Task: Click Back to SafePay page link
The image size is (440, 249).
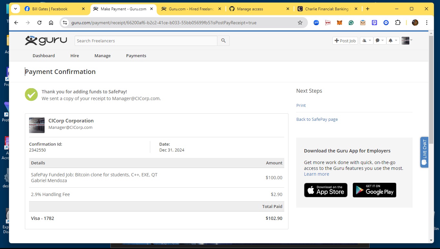Action: coord(317,119)
